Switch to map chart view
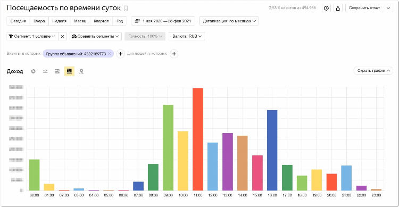 coord(81,71)
